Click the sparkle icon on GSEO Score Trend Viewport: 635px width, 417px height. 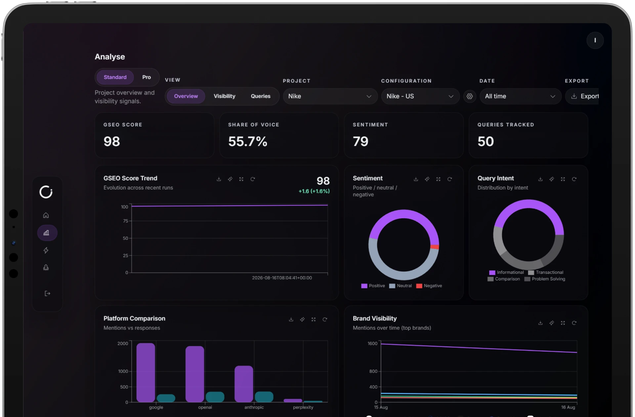[x=230, y=179]
